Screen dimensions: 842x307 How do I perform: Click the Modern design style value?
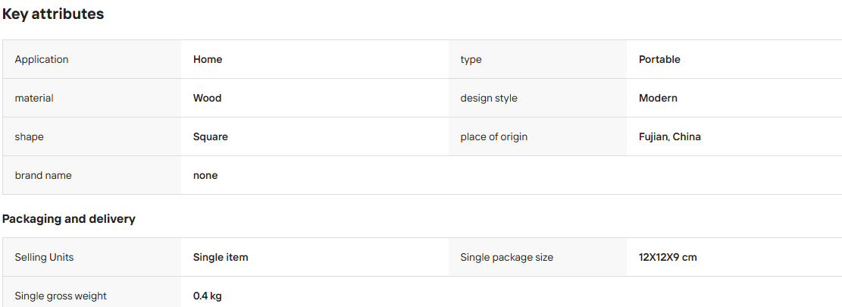658,99
